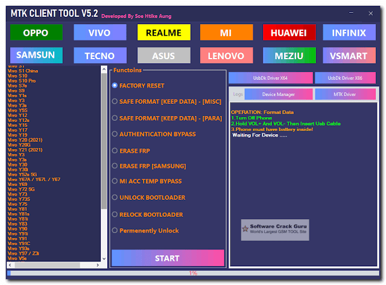
Task: Click the model list scroll down arrow
Action: coord(104,258)
